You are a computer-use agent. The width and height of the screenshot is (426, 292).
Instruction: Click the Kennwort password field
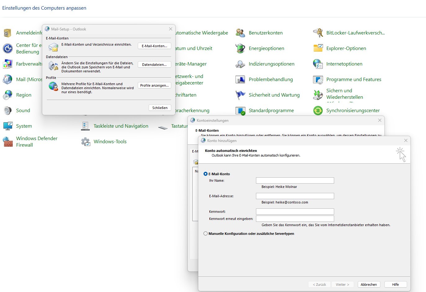click(295, 212)
